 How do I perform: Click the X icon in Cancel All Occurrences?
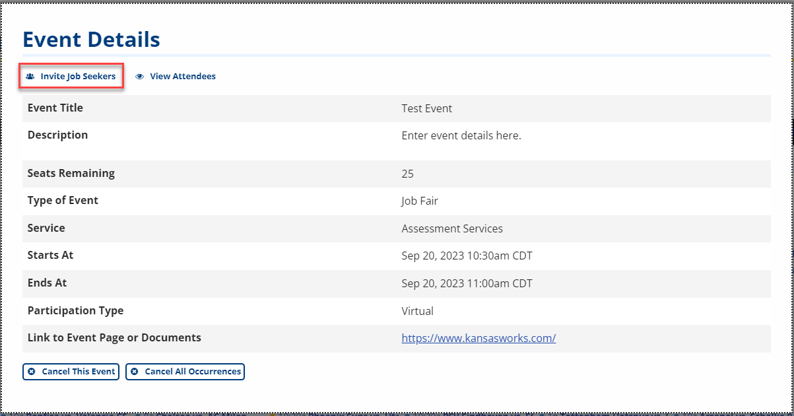(x=135, y=372)
